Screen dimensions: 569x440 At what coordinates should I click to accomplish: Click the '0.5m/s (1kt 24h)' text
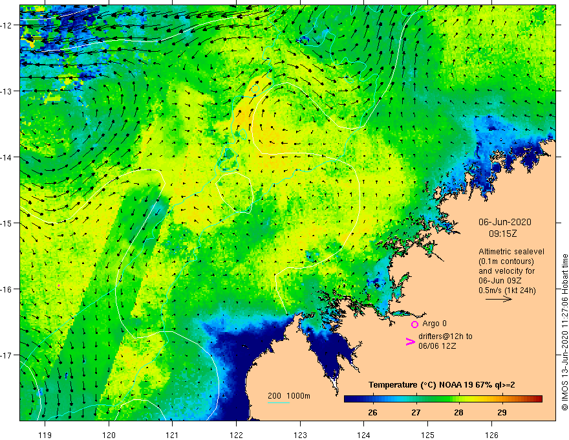pyautogui.click(x=507, y=291)
